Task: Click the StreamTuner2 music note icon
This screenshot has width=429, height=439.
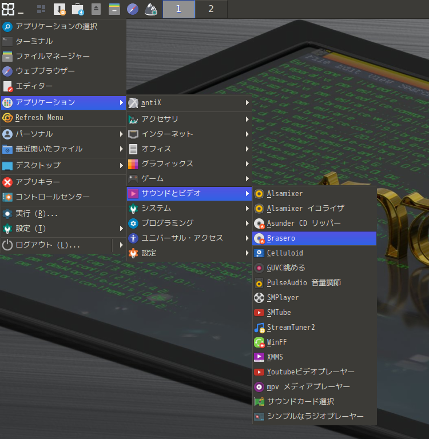Action: point(259,328)
